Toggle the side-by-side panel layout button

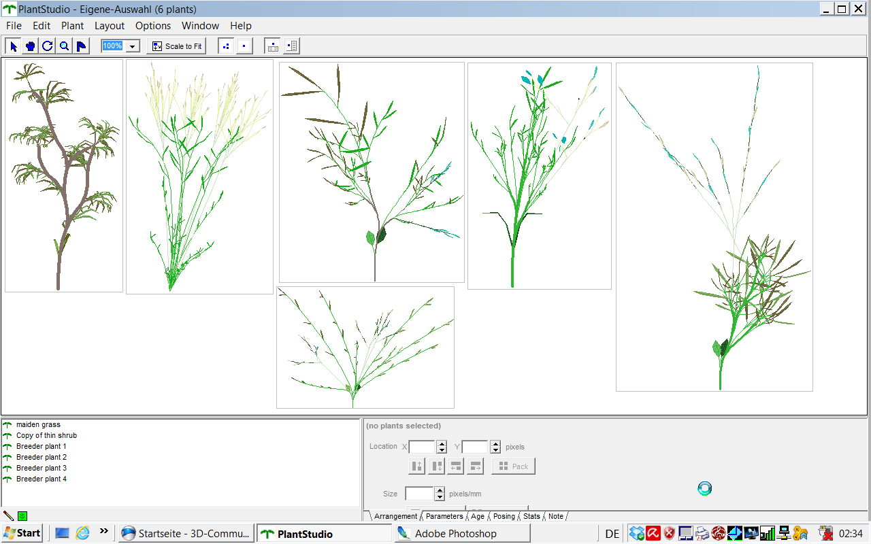pyautogui.click(x=291, y=46)
